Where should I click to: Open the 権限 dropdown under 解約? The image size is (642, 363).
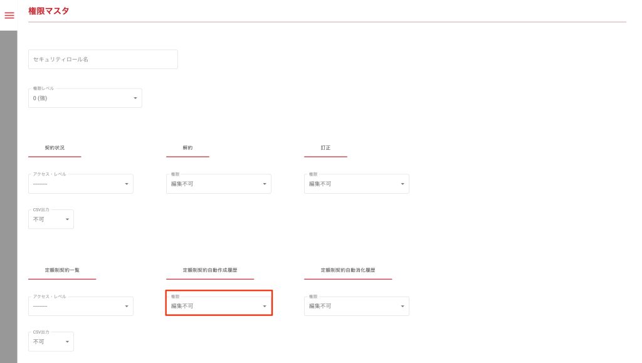click(x=218, y=184)
